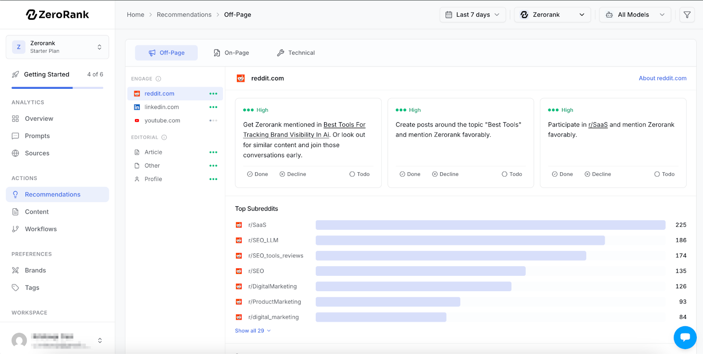Open the About reddit.com link
The width and height of the screenshot is (703, 354).
click(x=662, y=78)
